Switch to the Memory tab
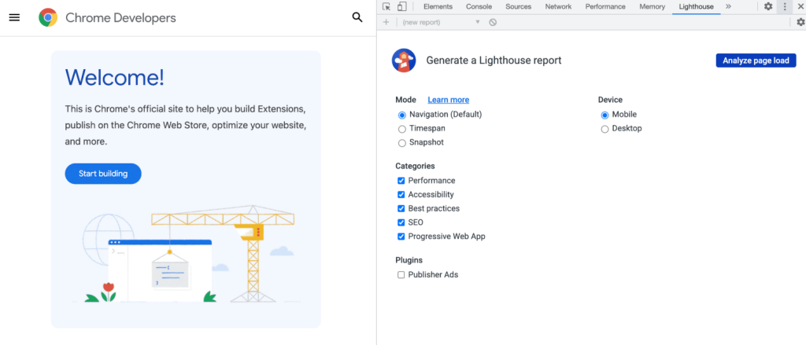This screenshot has height=345, width=806. [653, 6]
